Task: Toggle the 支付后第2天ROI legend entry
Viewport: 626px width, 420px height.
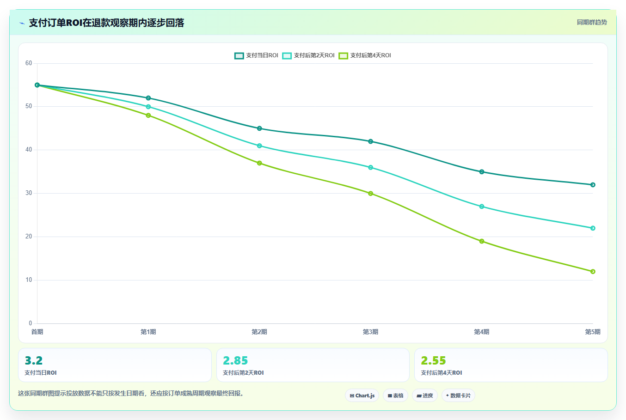Action: click(x=309, y=55)
